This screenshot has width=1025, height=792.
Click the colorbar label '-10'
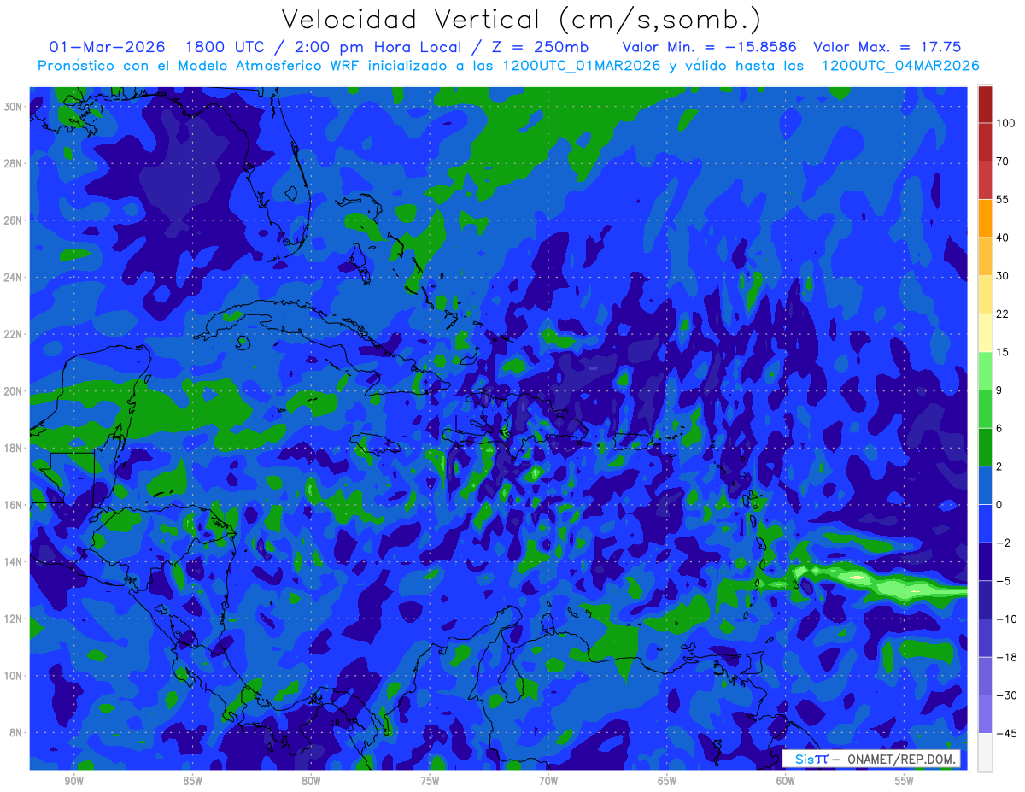1006,619
